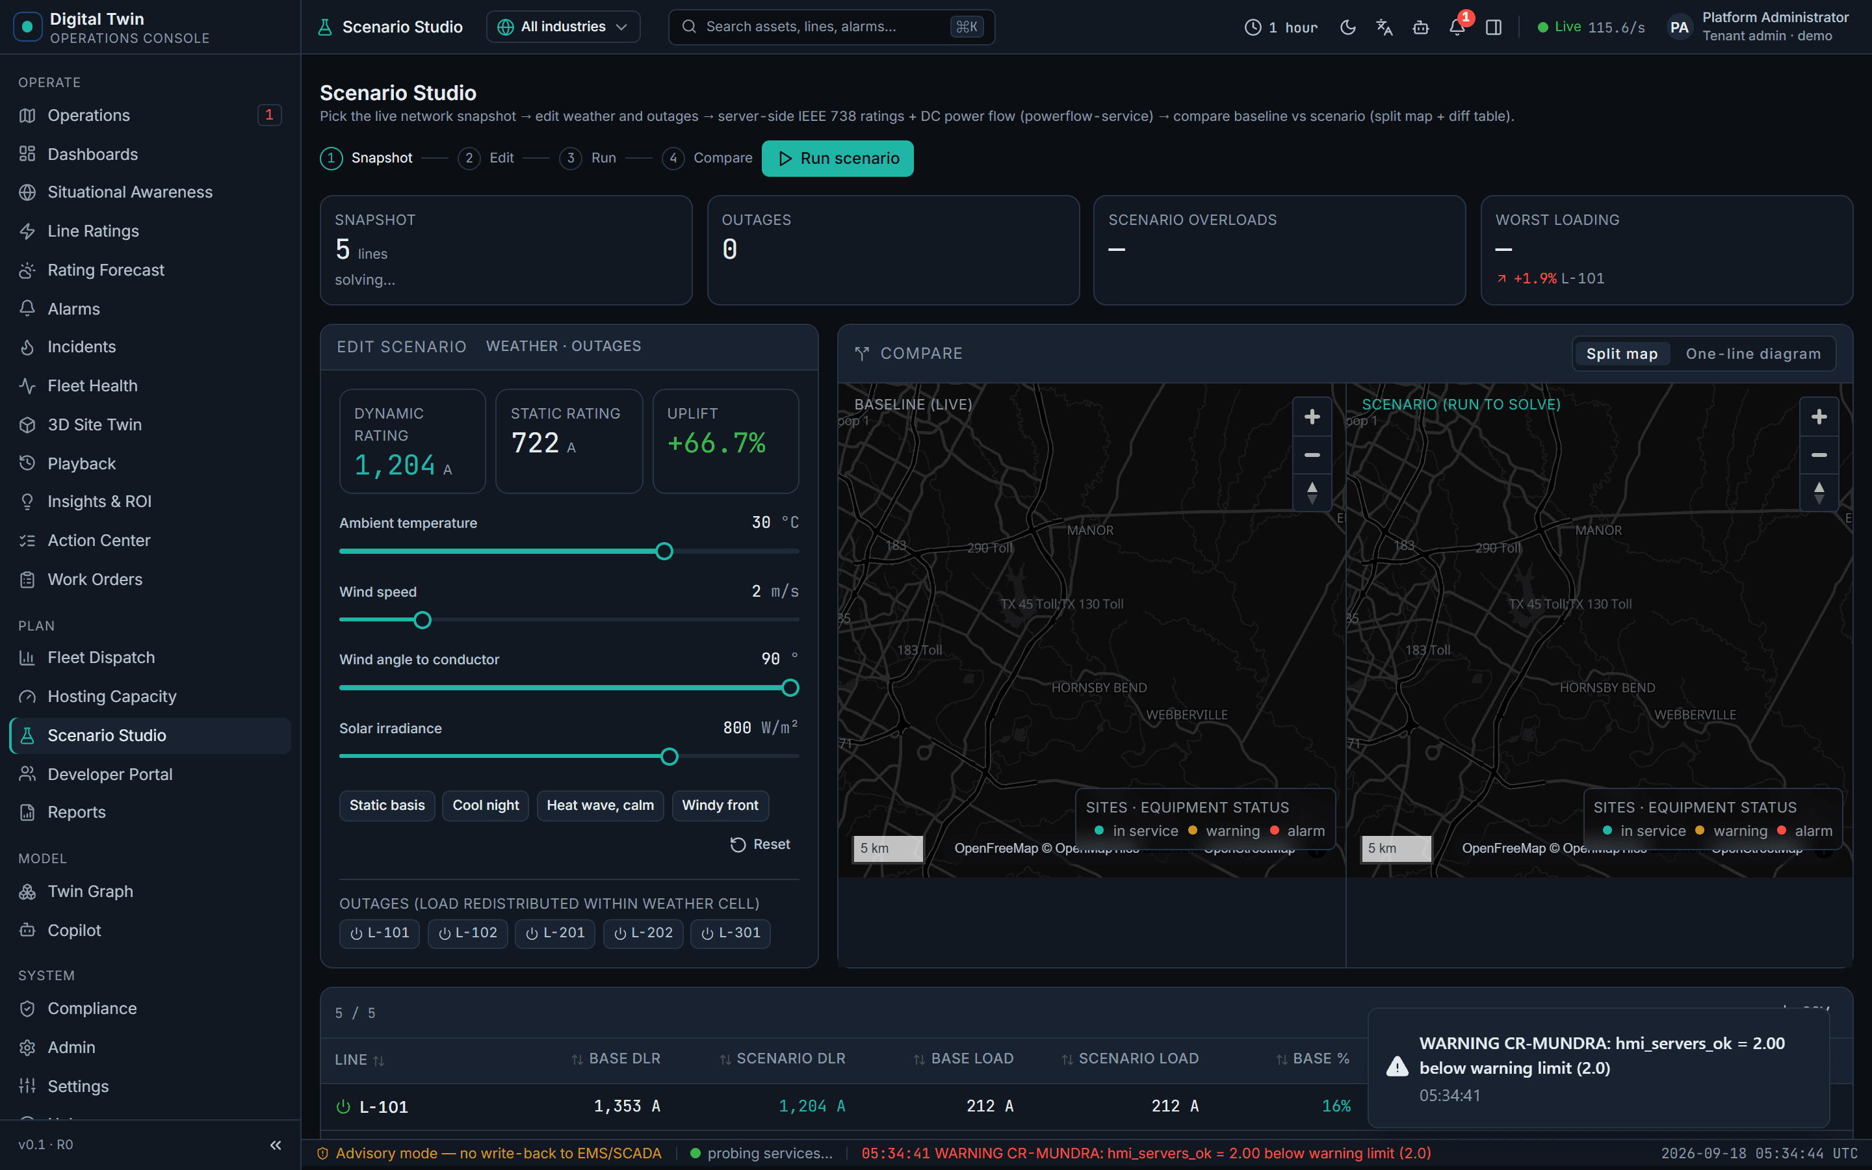1872x1170 pixels.
Task: Sort table by SCENARIO DLR column
Action: tap(782, 1059)
